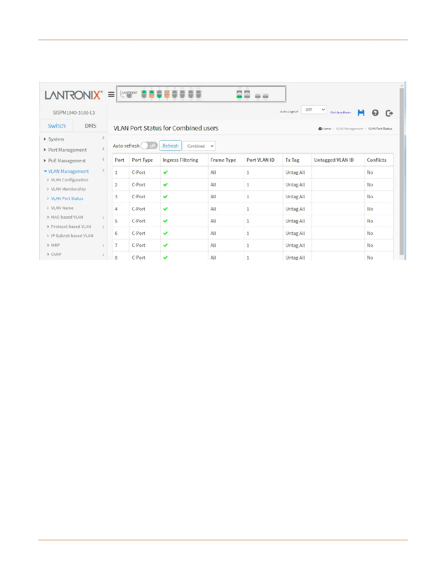Click the green check in port 1 row
The height and width of the screenshot is (577, 446).
[165, 172]
